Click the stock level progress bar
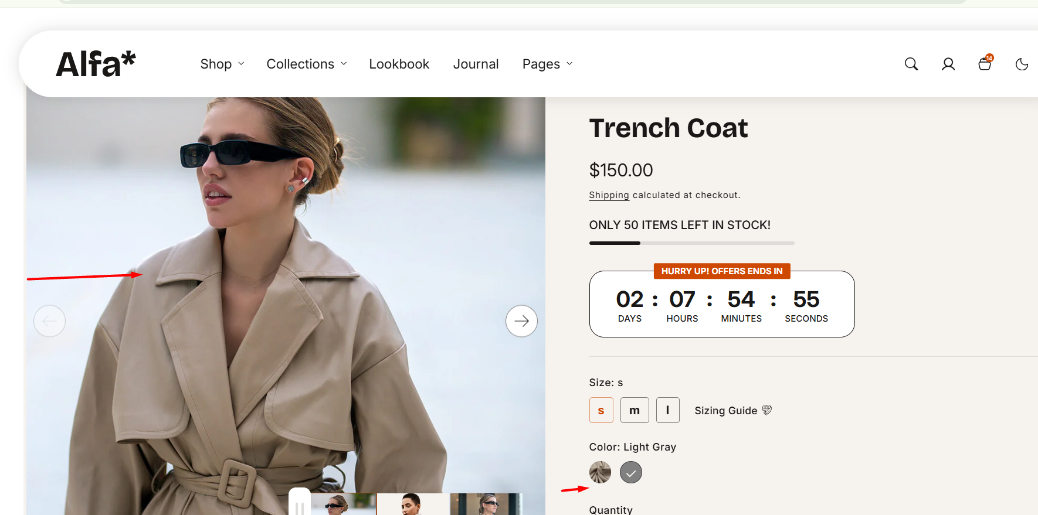The height and width of the screenshot is (515, 1038). click(x=692, y=243)
